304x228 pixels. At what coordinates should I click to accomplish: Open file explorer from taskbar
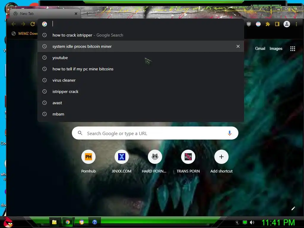point(54,222)
